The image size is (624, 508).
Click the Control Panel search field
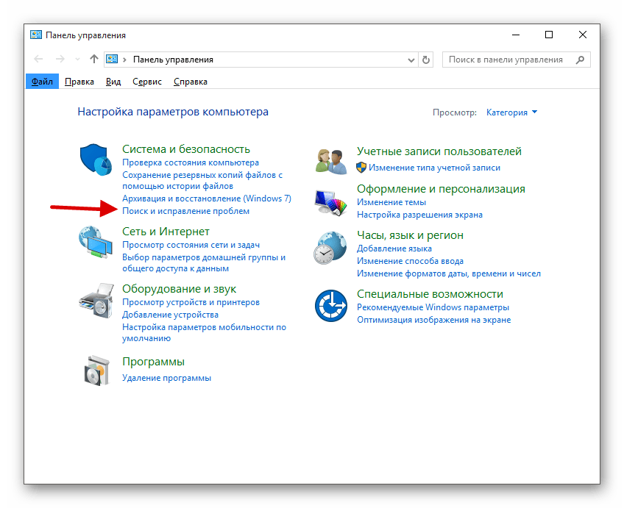pyautogui.click(x=508, y=60)
